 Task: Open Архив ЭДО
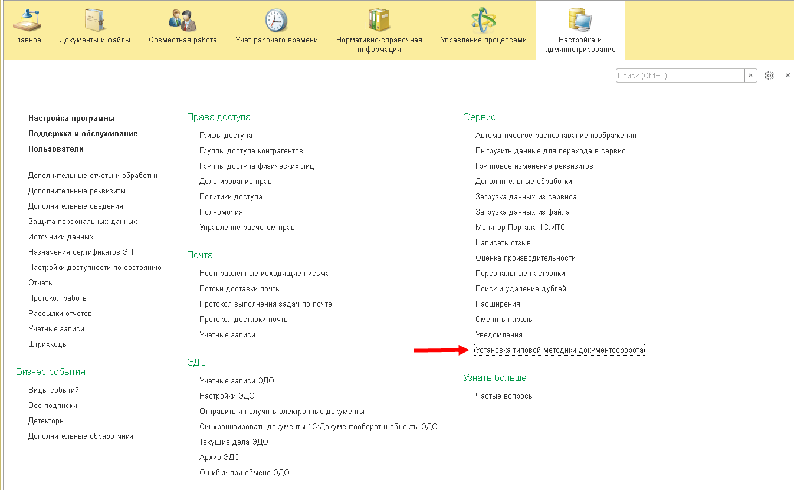click(x=219, y=458)
